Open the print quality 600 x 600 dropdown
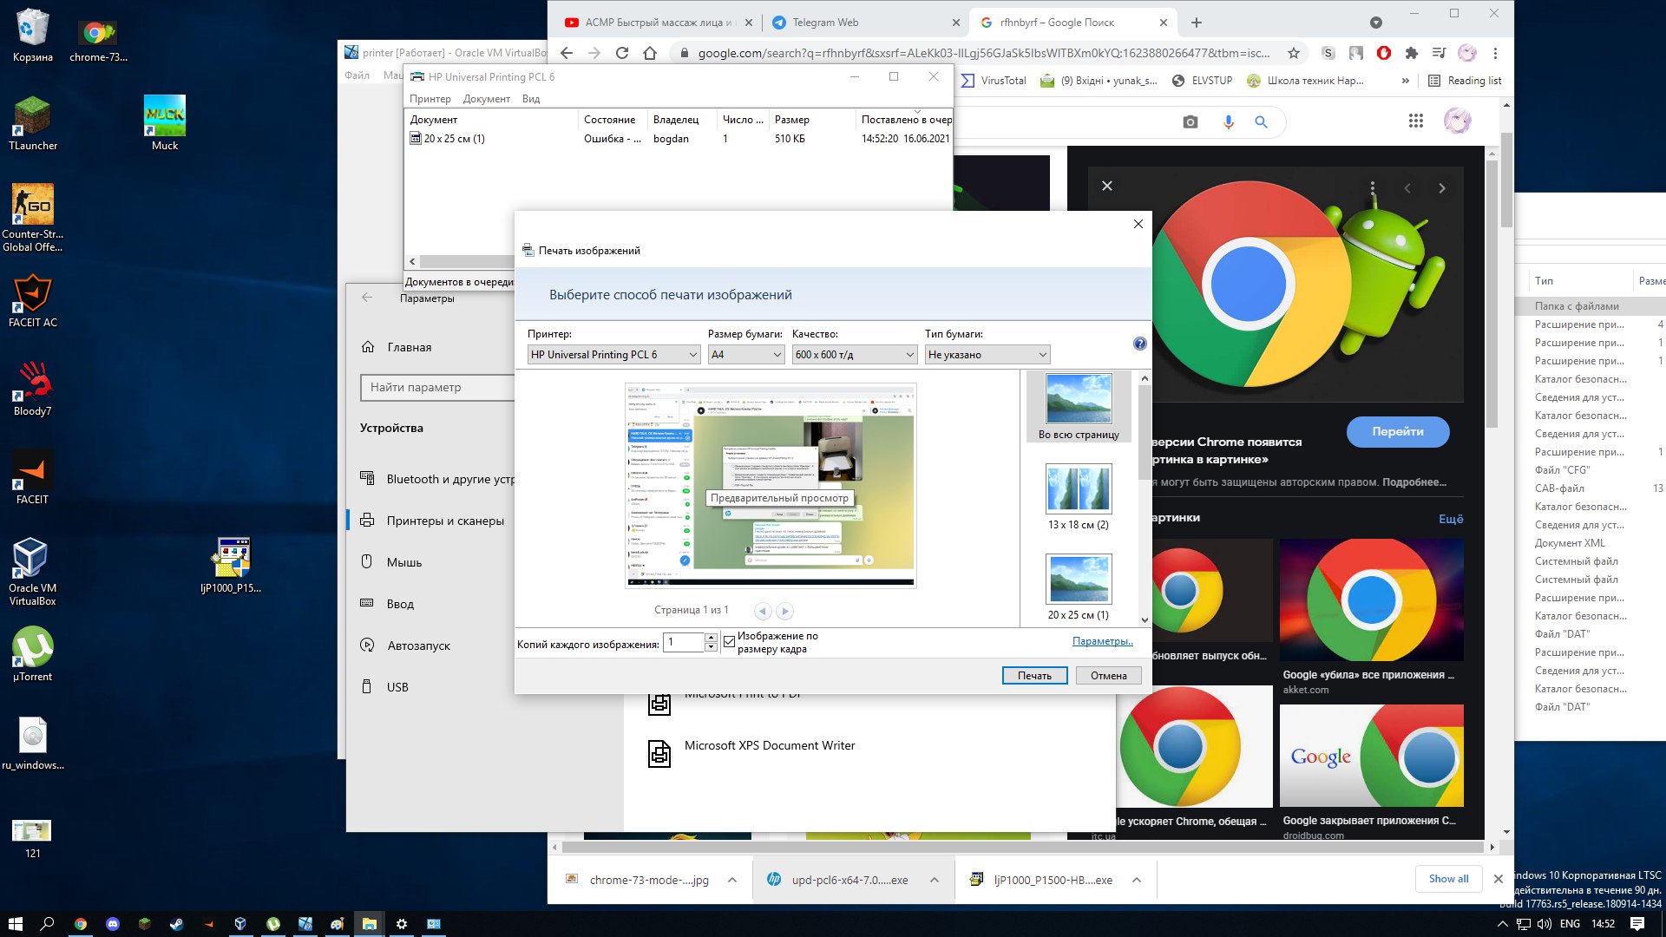 (854, 354)
